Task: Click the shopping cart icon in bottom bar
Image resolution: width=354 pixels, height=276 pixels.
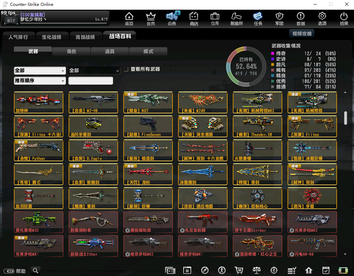Action: [x=239, y=270]
